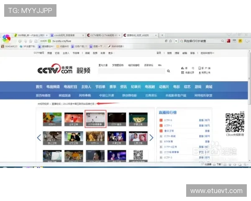The width and height of the screenshot is (251, 201).
Task: Click the 360 browser colorful logo icon
Action: tap(6, 39)
